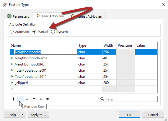Open the char Type cell for _clipped

[90, 83]
